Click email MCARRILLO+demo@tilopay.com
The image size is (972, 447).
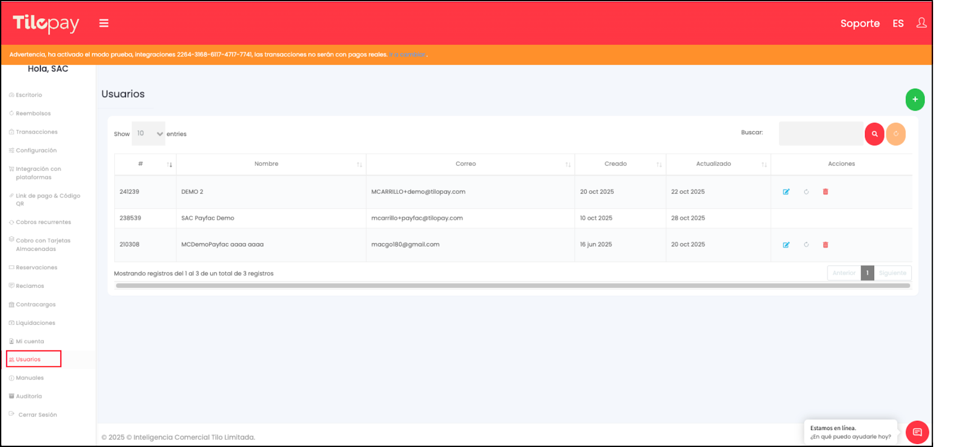pos(418,192)
